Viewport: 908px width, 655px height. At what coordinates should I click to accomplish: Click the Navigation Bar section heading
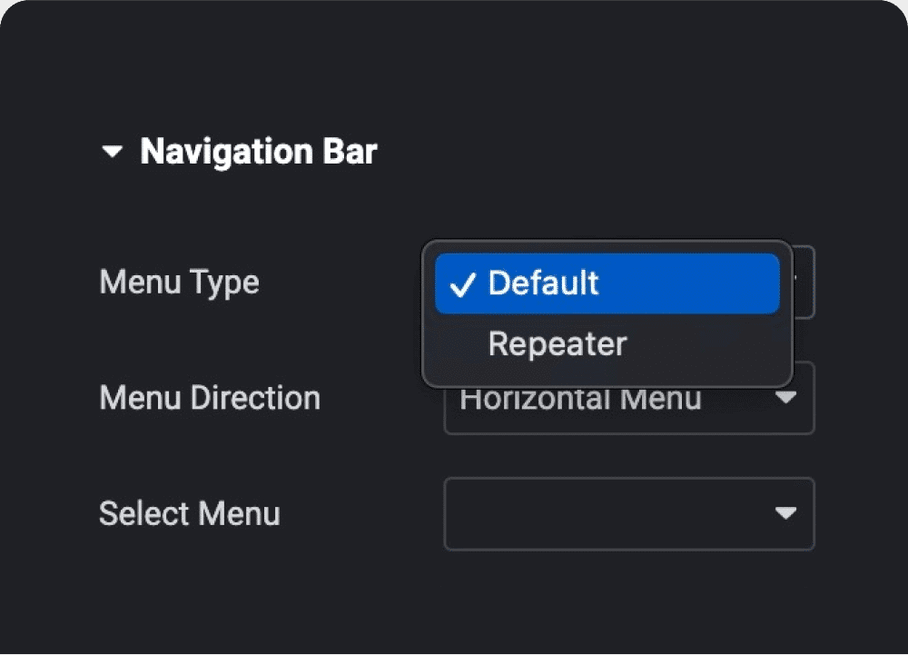coord(258,152)
